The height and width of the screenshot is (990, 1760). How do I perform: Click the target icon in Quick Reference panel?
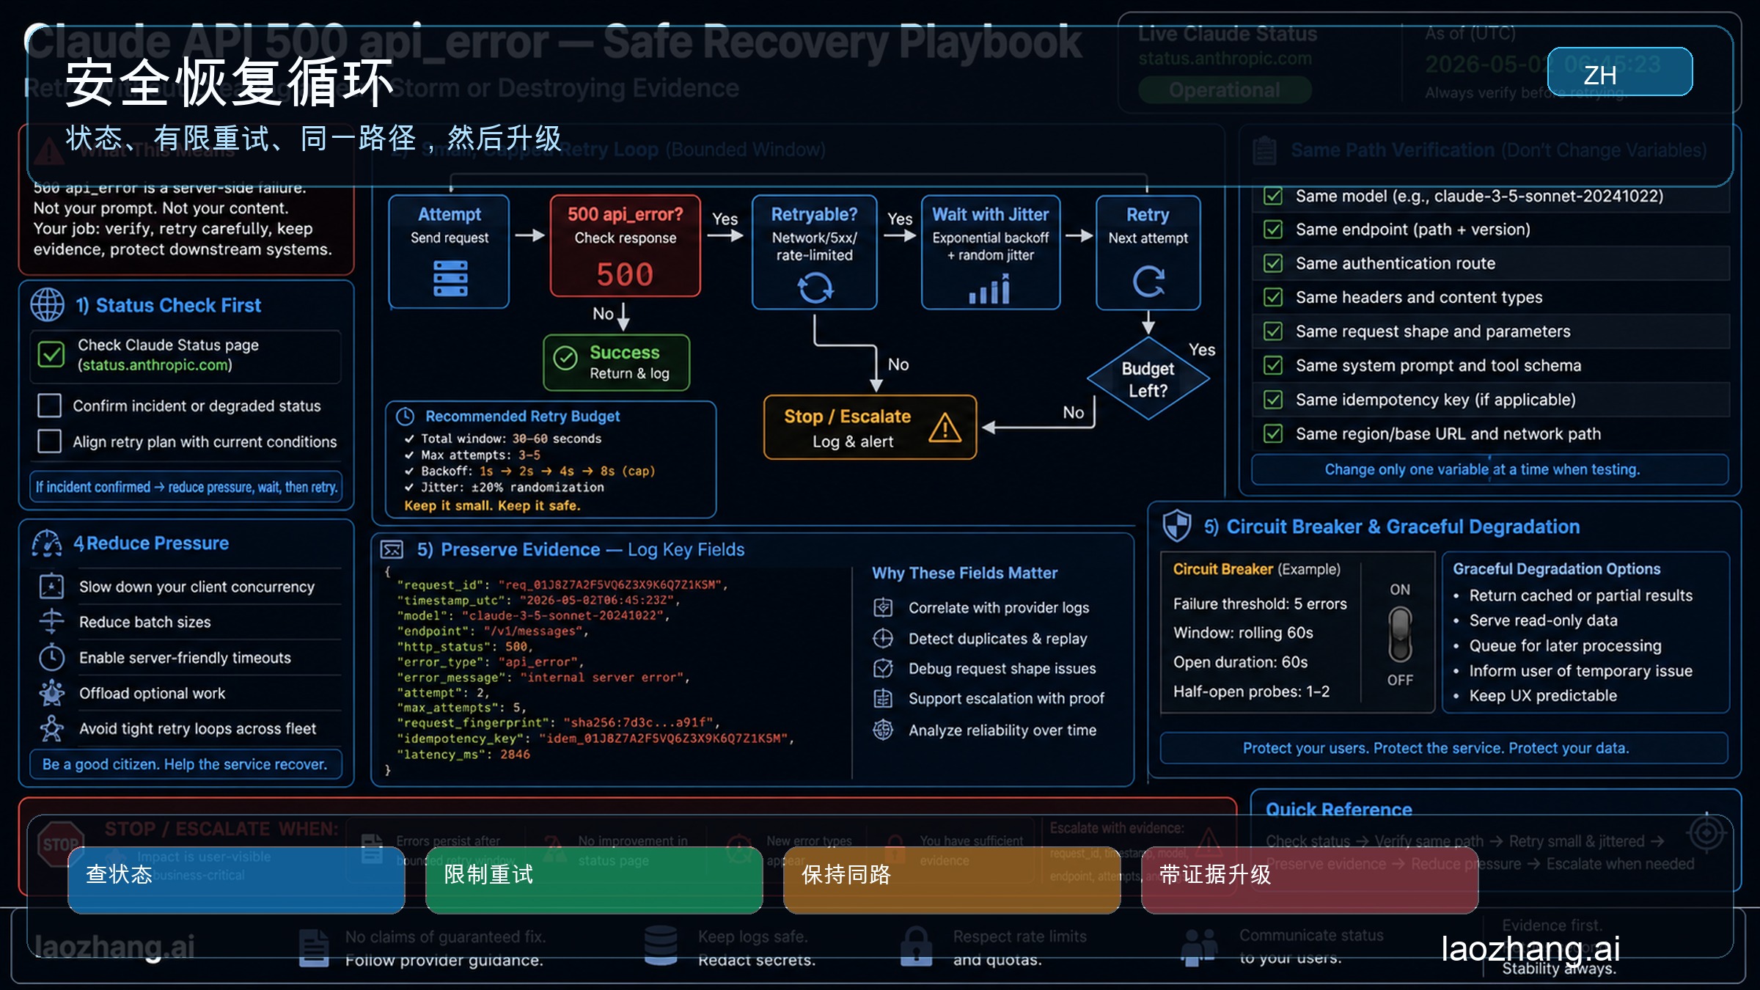pos(1706,833)
